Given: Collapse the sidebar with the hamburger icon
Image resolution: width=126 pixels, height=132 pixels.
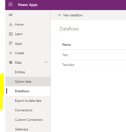Looking at the screenshot, I should pyautogui.click(x=11, y=15).
